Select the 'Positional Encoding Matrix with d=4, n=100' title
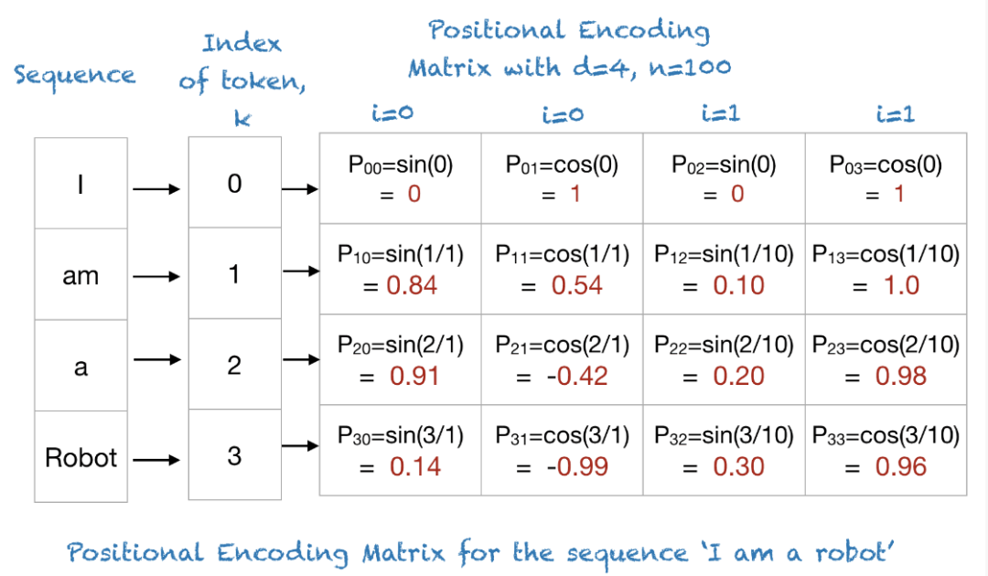The image size is (988, 576). (569, 50)
